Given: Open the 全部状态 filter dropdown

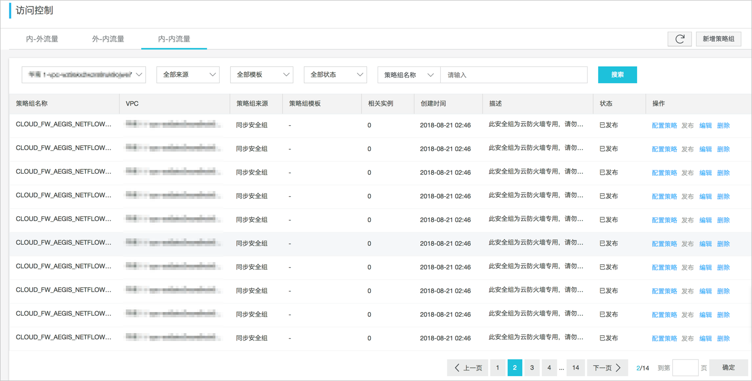Looking at the screenshot, I should (x=335, y=75).
